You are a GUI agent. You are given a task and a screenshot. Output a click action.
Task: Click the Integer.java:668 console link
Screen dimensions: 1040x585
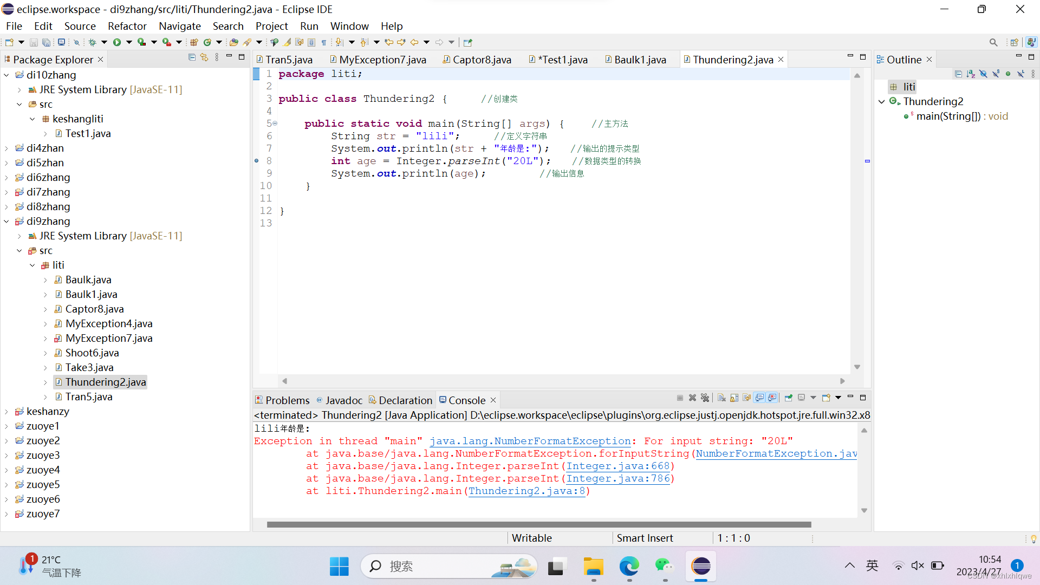click(617, 466)
